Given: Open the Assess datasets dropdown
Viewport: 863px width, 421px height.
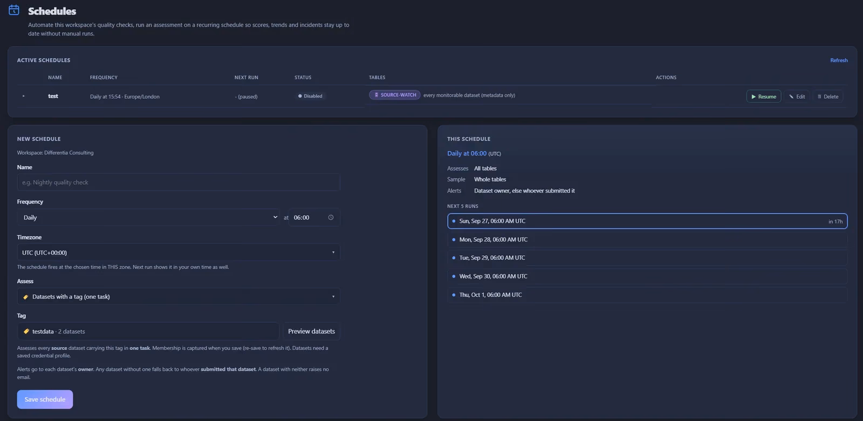Looking at the screenshot, I should (x=179, y=297).
